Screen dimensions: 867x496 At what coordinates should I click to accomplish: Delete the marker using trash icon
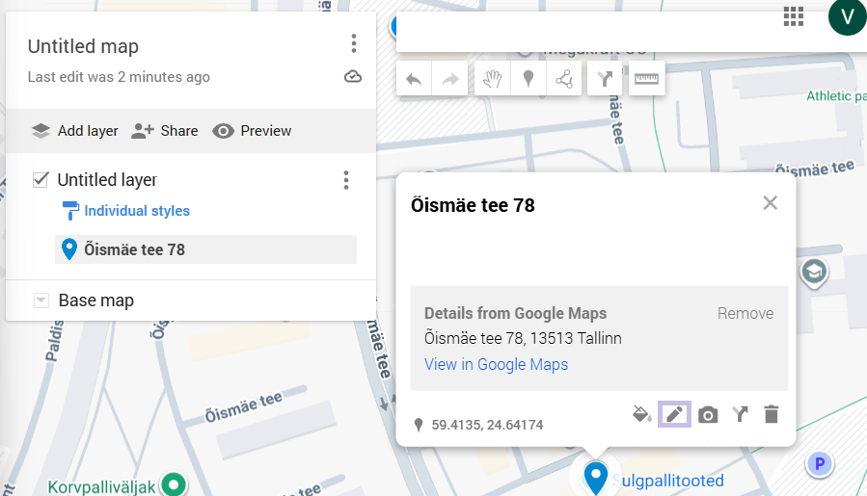pyautogui.click(x=771, y=414)
